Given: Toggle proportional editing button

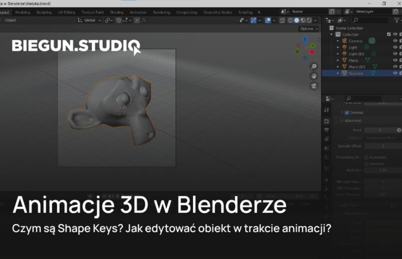Looking at the screenshot, I should [137, 20].
